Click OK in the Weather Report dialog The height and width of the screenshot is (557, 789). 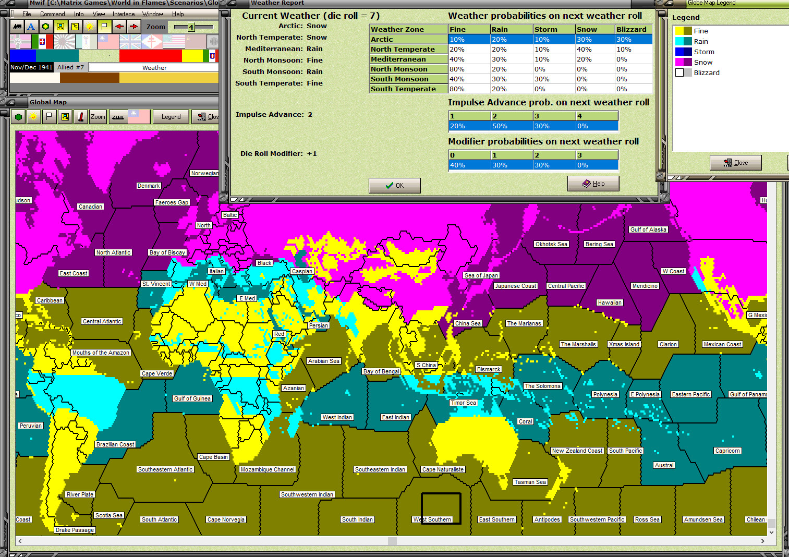pos(394,185)
